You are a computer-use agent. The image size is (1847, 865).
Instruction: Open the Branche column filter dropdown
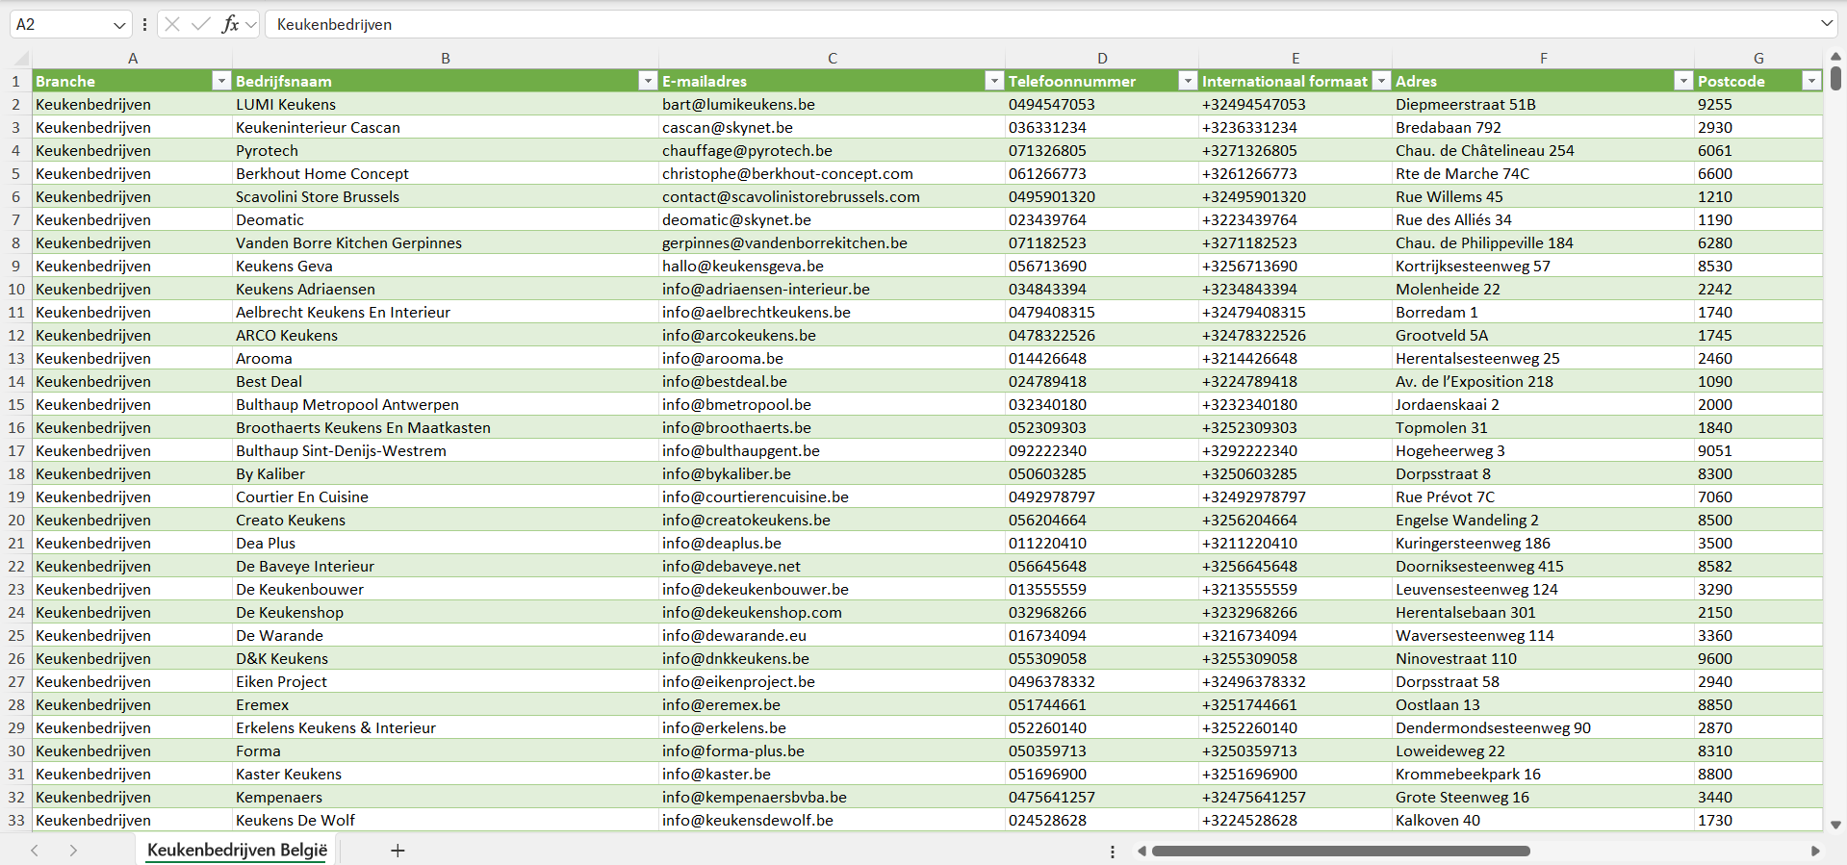click(221, 81)
